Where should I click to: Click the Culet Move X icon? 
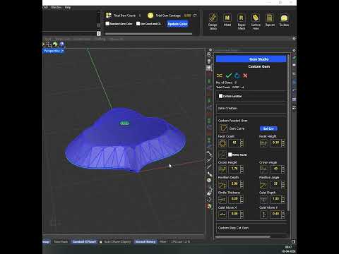click(x=222, y=214)
